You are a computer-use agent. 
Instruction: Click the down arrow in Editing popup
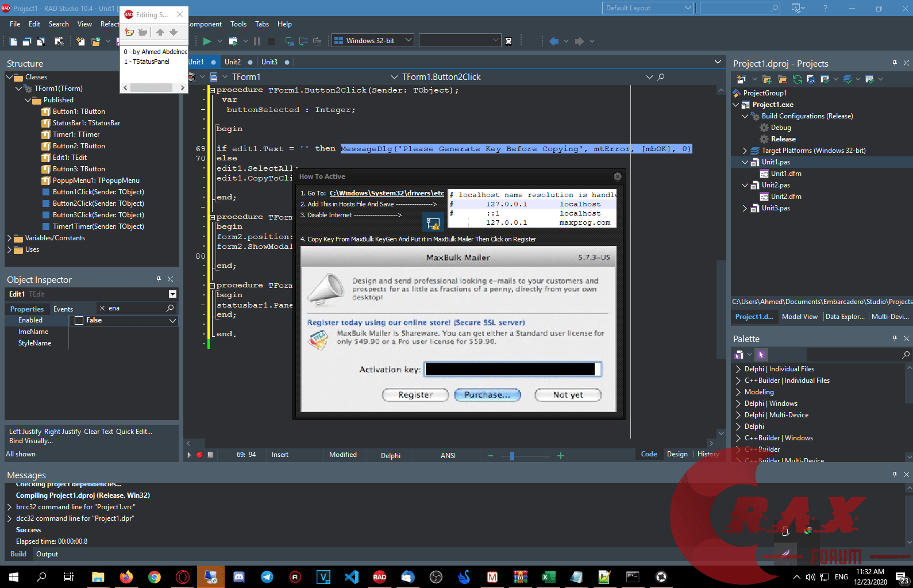[x=174, y=32]
